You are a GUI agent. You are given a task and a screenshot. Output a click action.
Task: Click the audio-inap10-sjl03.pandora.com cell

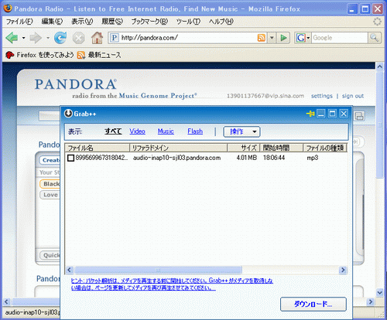[x=176, y=158]
